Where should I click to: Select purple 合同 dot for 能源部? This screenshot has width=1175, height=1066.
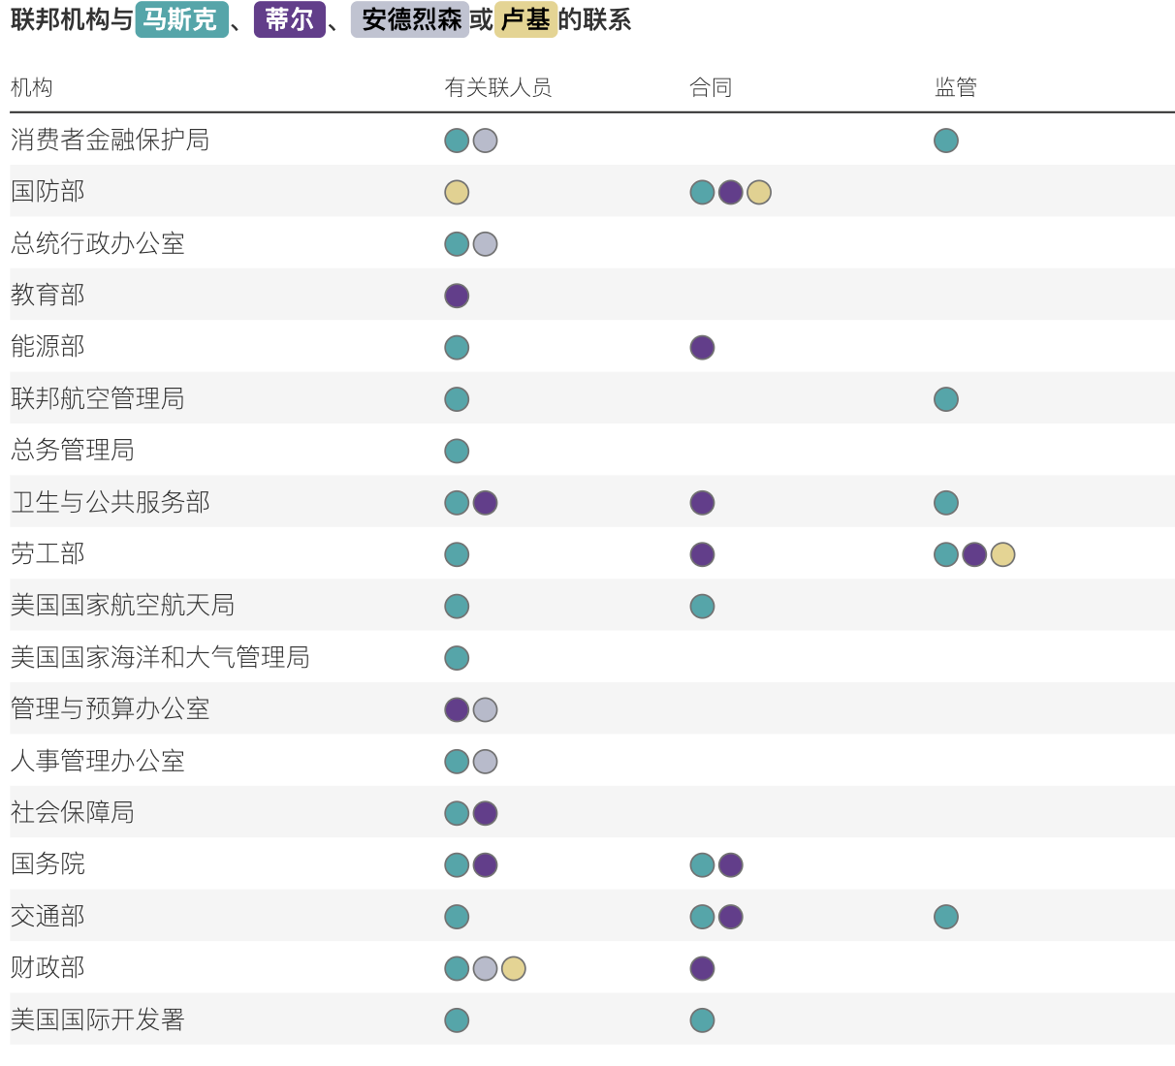click(x=702, y=347)
